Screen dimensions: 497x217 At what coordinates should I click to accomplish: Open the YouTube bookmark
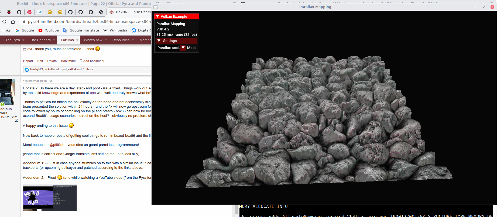[49, 30]
